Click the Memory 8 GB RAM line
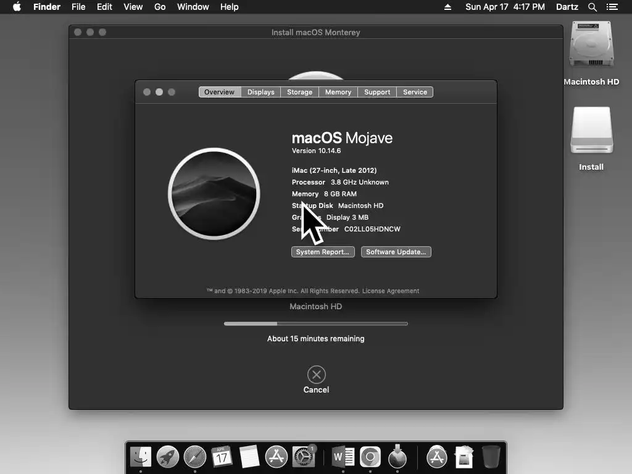 click(324, 194)
